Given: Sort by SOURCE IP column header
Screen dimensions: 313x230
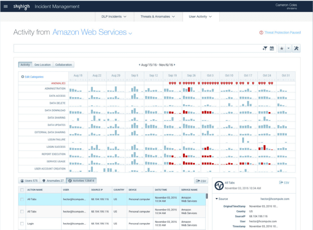Looking at the screenshot, I should coord(97,190).
